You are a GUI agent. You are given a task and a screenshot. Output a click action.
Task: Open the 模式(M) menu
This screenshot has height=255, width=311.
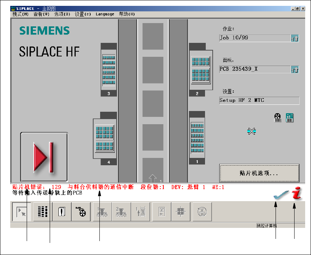tap(20, 14)
